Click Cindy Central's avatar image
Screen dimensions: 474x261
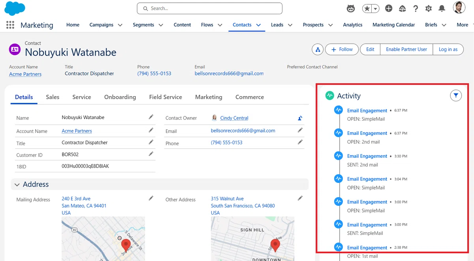click(x=214, y=117)
